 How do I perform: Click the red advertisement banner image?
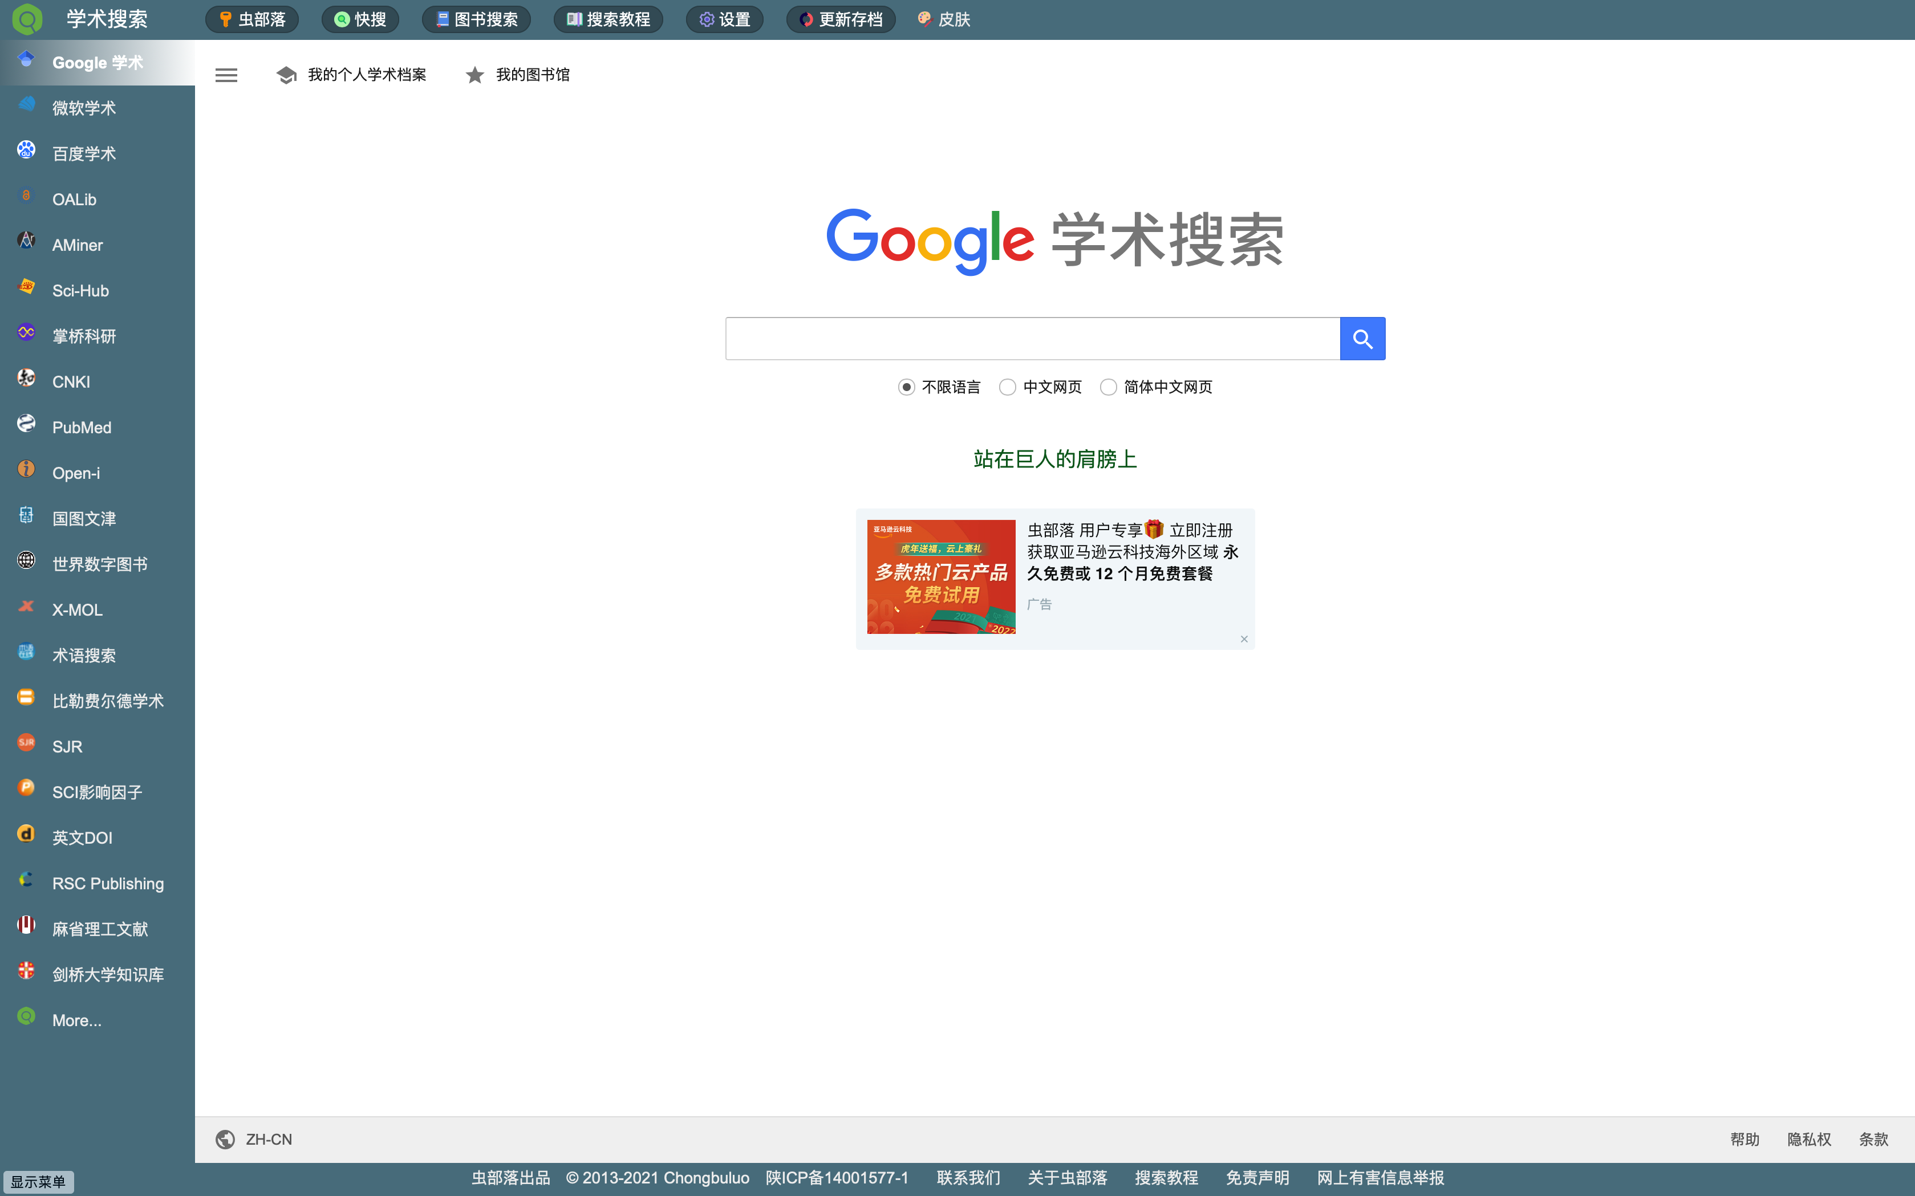(941, 577)
